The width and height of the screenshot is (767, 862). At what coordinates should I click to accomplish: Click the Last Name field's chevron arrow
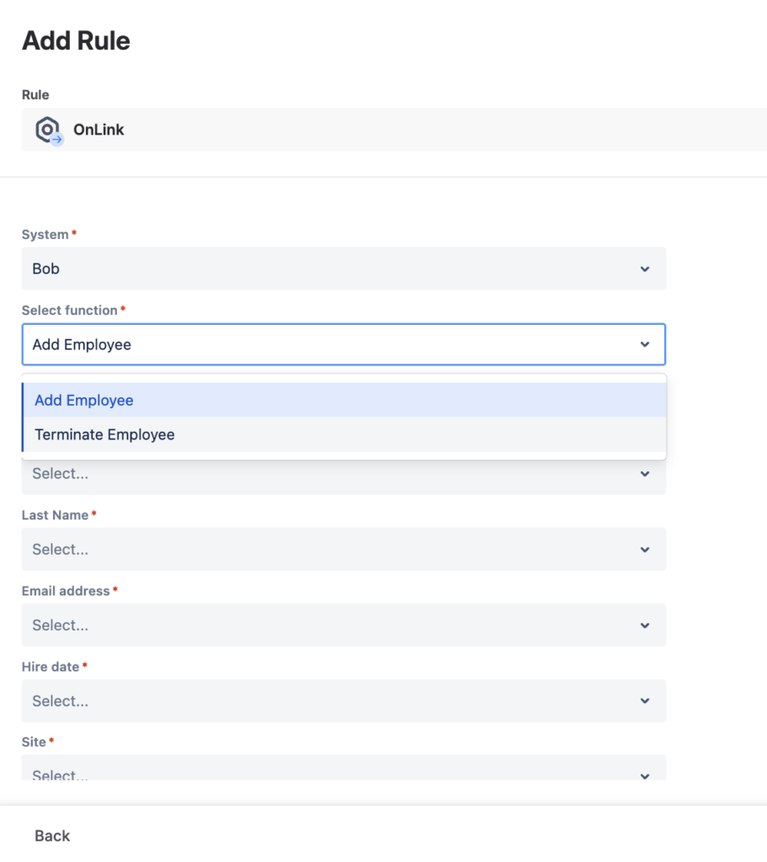644,550
